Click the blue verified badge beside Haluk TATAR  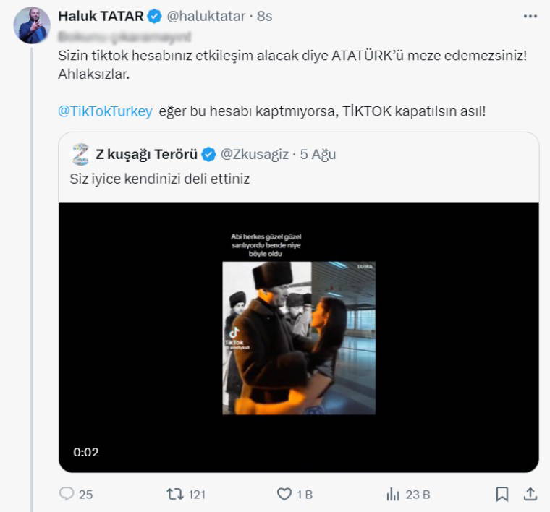click(x=154, y=16)
